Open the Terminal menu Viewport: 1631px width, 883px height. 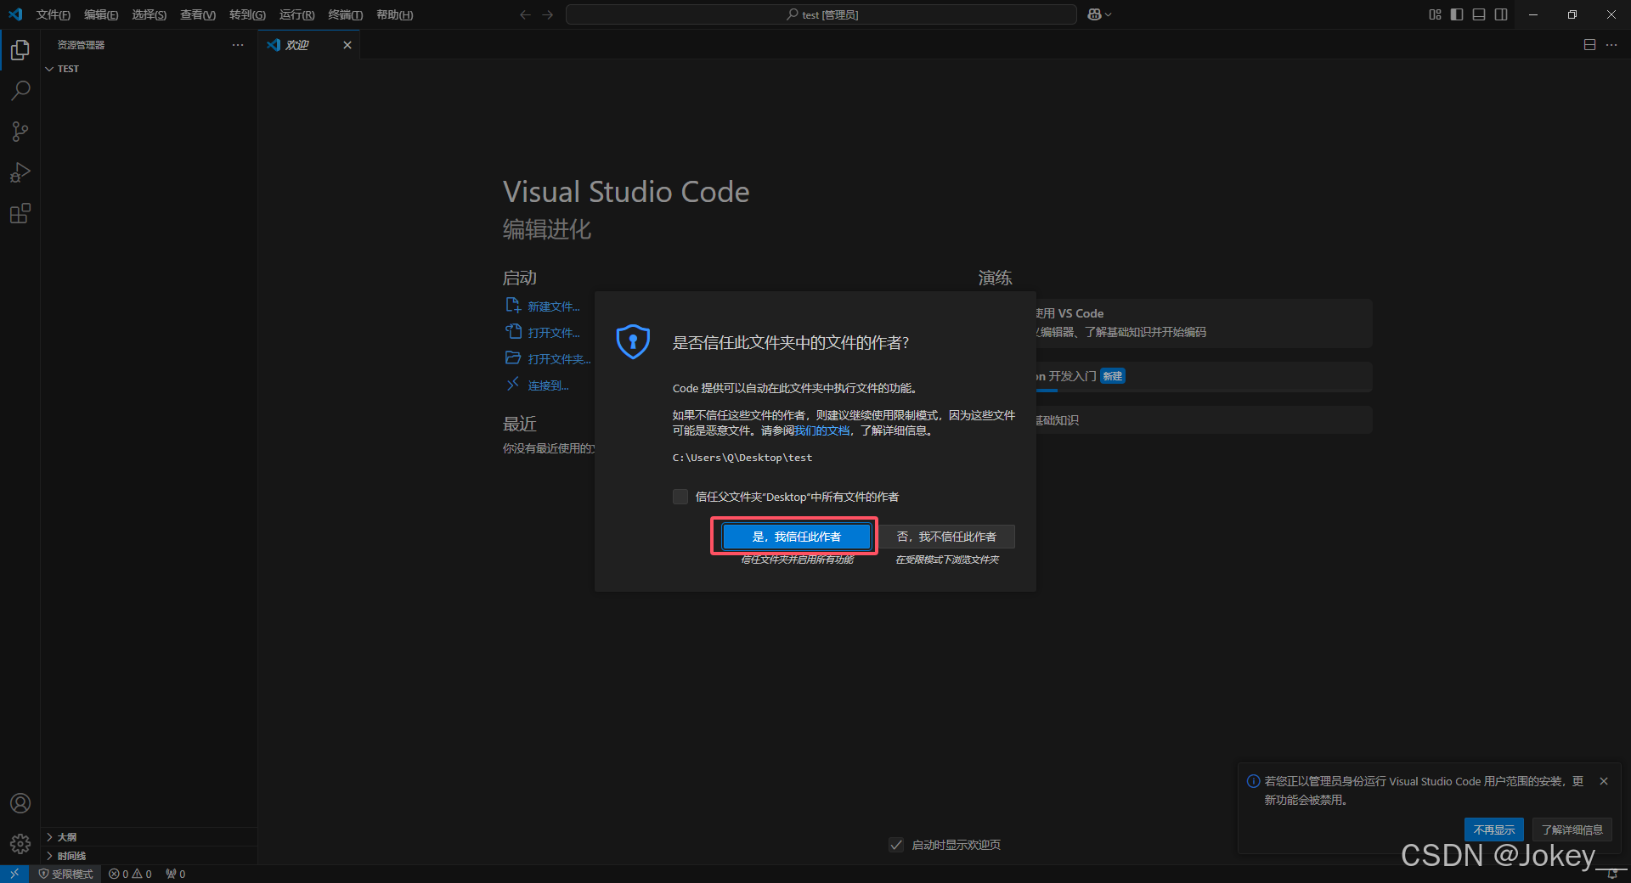coord(345,14)
